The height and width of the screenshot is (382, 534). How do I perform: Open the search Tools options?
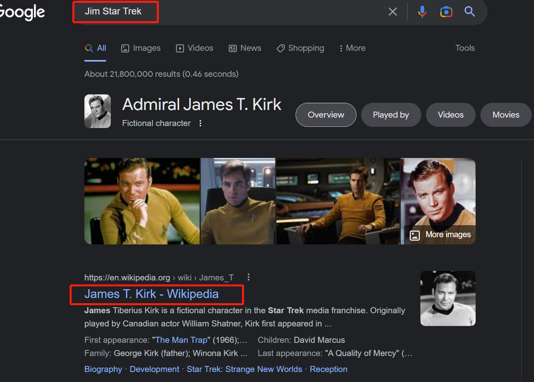(465, 48)
